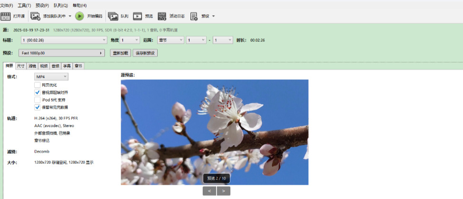
Task: Expand the Add to Queue dropdown arrow
Action: pos(70,16)
